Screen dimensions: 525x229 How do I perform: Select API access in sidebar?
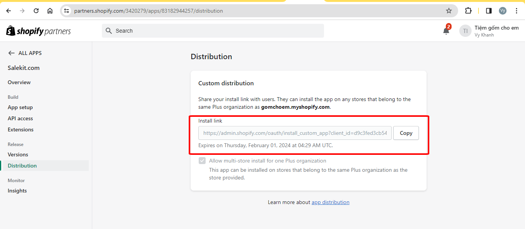point(20,118)
